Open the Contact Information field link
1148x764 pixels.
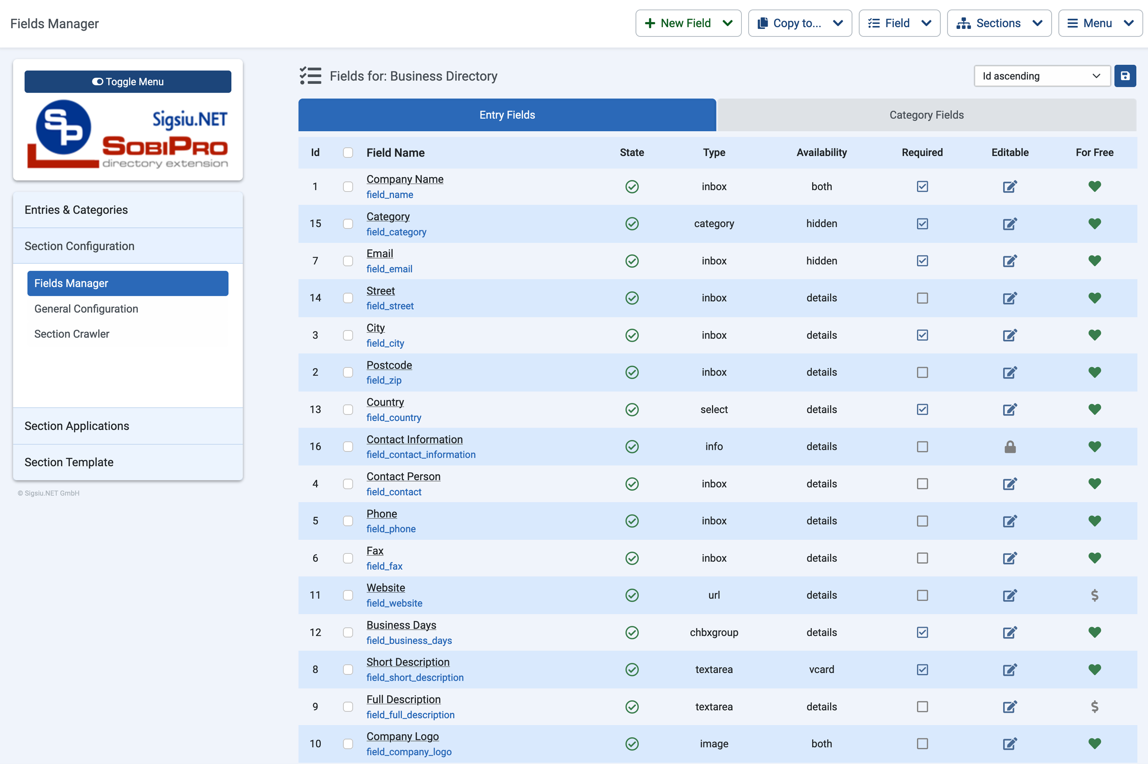tap(414, 439)
